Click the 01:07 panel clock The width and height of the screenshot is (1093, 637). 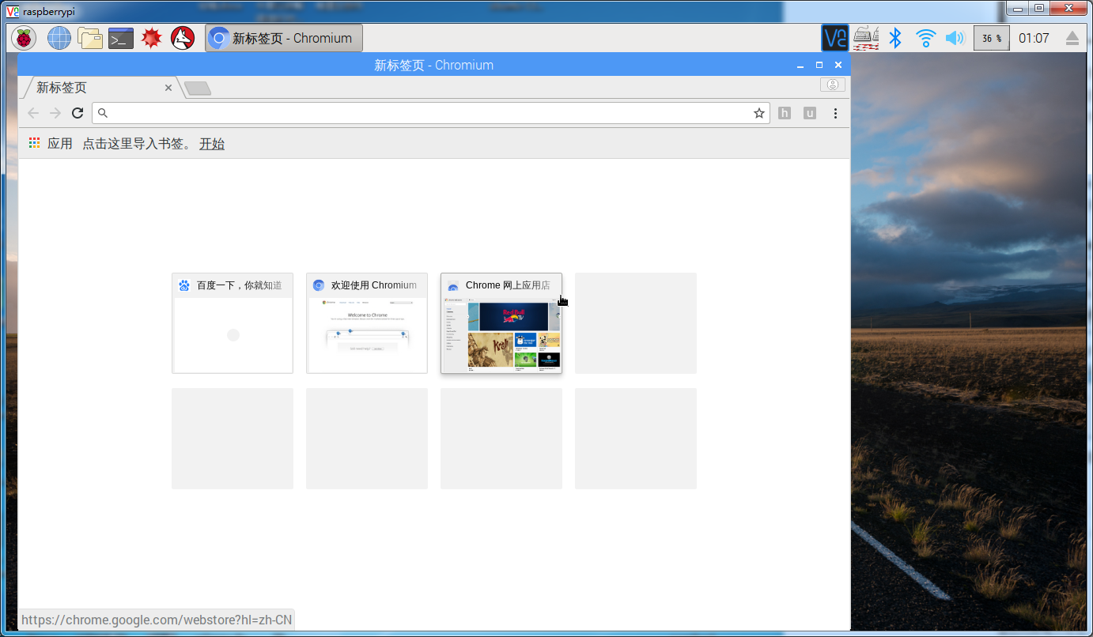click(1034, 38)
